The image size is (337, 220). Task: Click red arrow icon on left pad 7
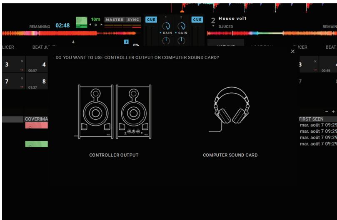click(x=22, y=87)
